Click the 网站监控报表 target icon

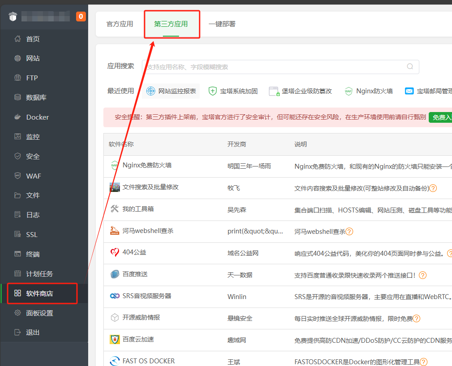point(151,91)
